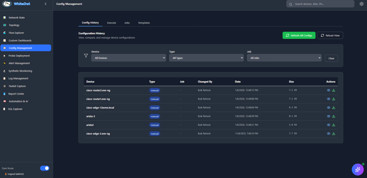The width and height of the screenshot is (367, 178).
Task: Open the Job filter dropdown
Action: [284, 58]
